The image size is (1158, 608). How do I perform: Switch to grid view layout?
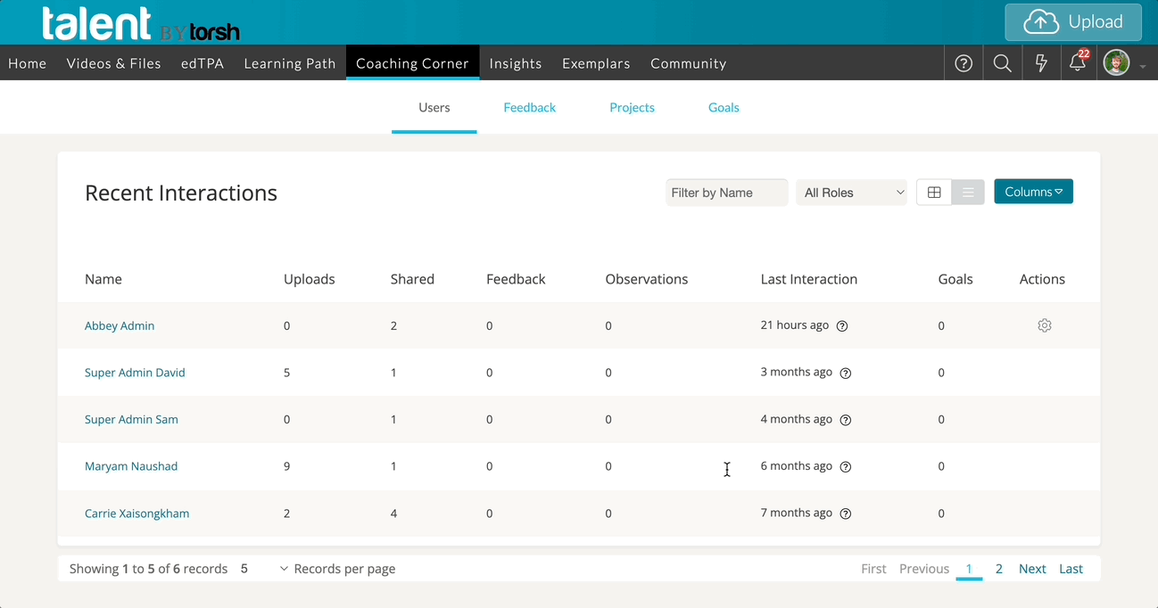(934, 193)
